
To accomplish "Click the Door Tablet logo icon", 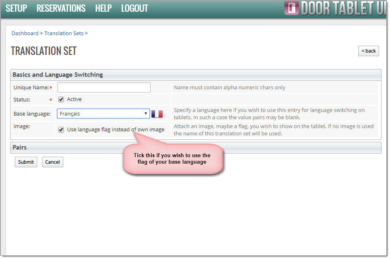I will pos(291,8).
